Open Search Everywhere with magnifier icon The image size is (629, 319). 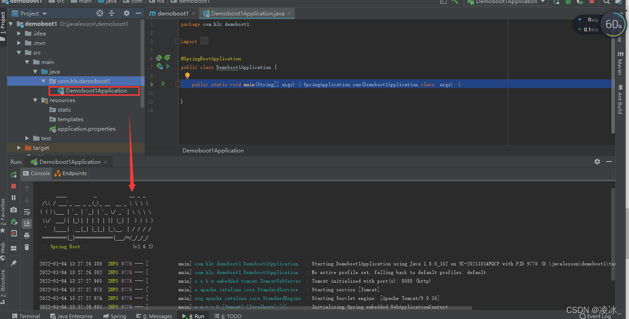pos(607,3)
